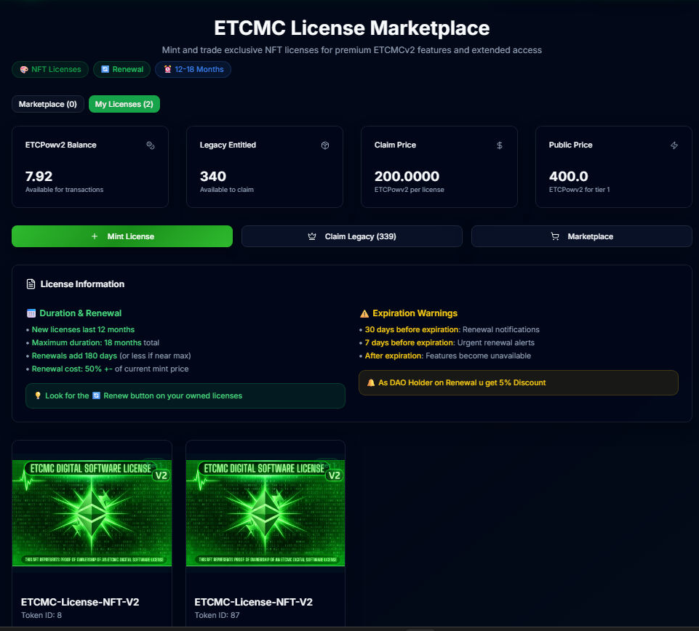Click the Claim Legacy (339) button
This screenshot has width=699, height=631.
point(352,236)
